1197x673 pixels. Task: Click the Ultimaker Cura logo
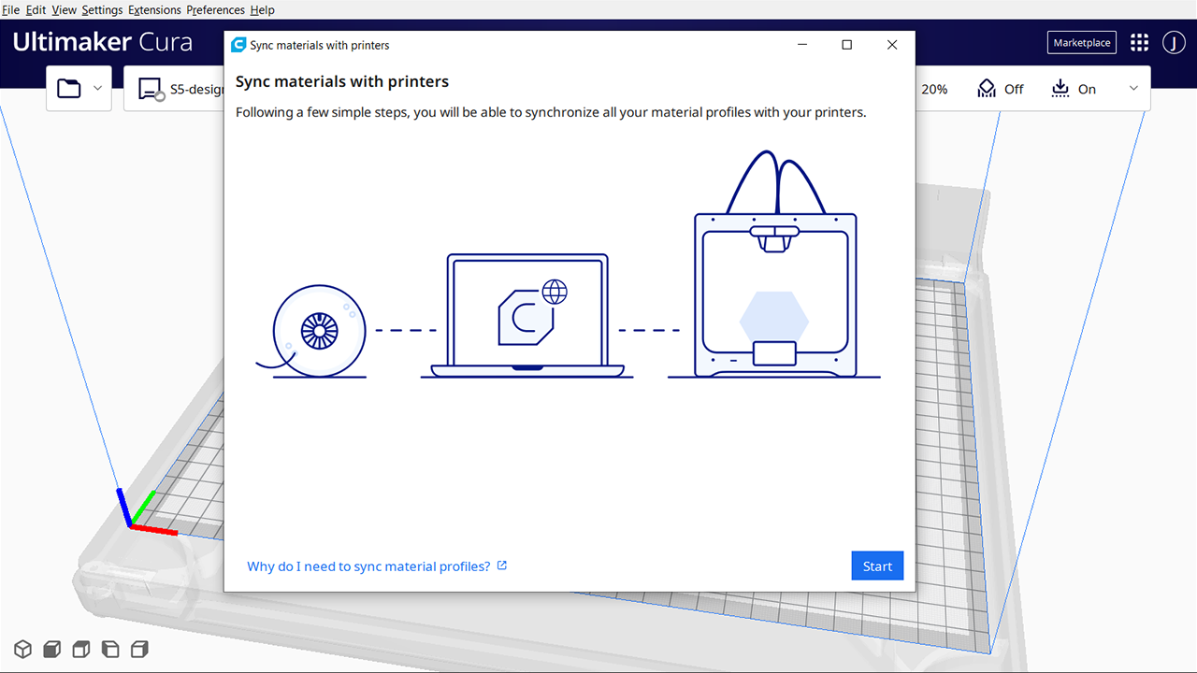[x=103, y=43]
